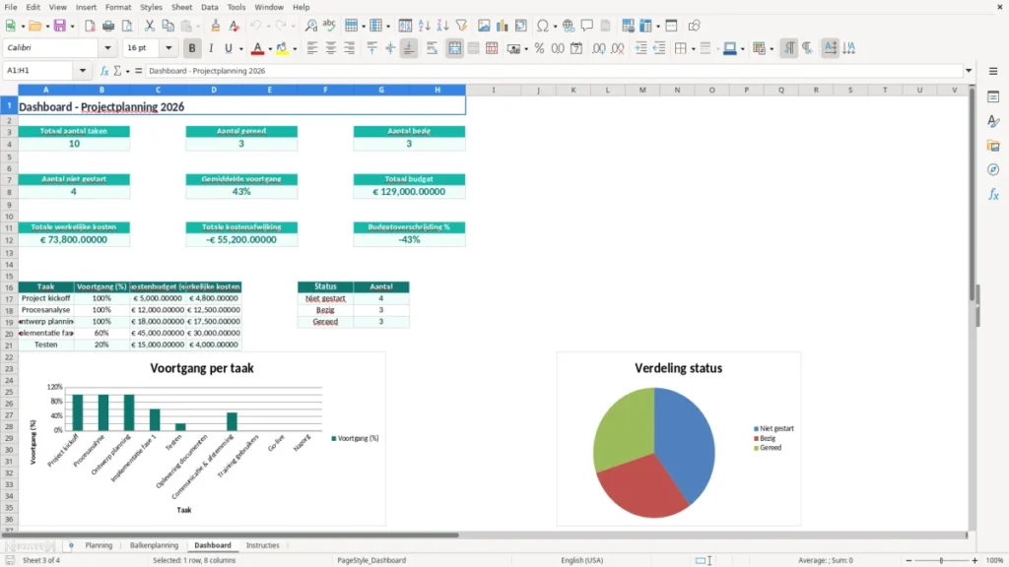
Task: Open a file with the Open icon
Action: coord(34,26)
